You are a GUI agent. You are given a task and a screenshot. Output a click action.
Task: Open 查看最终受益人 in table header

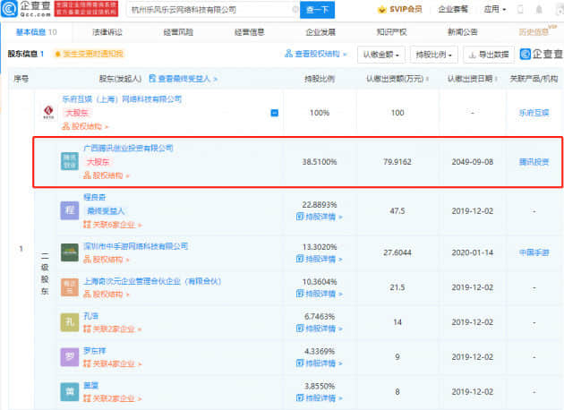184,79
